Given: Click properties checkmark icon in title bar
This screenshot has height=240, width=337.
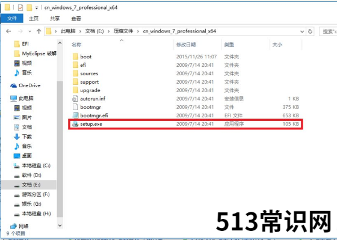Looking at the screenshot, I should [x=20, y=8].
